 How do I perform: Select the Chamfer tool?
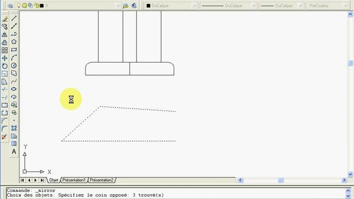coord(4,121)
